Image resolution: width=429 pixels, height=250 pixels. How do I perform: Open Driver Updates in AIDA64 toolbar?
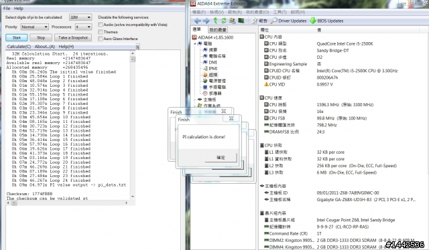click(289, 21)
